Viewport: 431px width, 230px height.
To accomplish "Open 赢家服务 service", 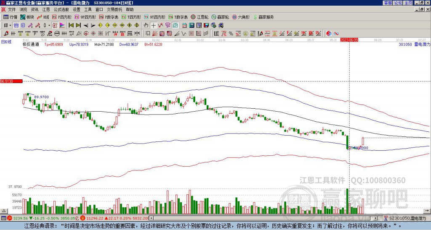I will 263,17.
